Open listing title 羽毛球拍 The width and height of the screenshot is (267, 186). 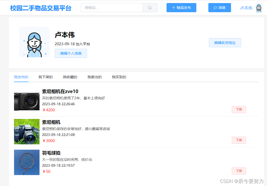coord(51,153)
